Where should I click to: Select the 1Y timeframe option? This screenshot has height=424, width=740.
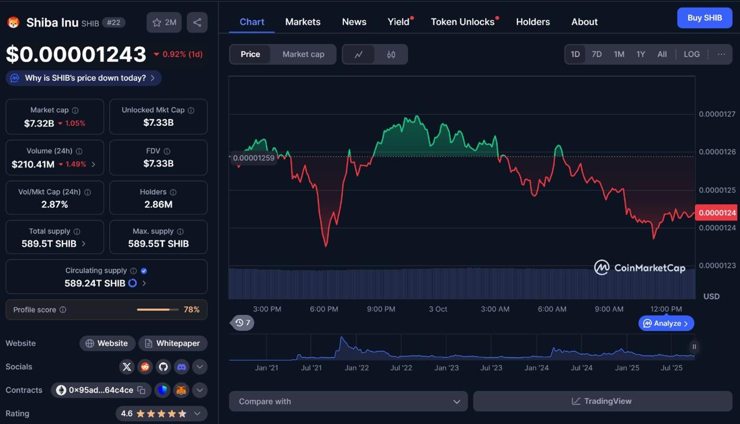641,54
